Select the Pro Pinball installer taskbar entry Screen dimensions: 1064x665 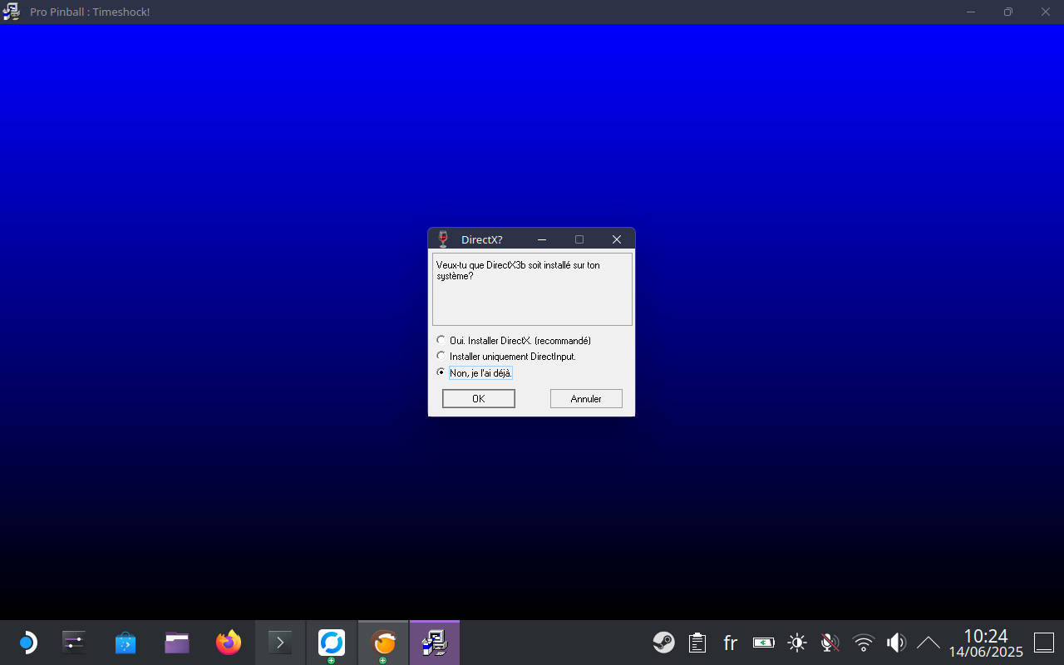coord(435,643)
